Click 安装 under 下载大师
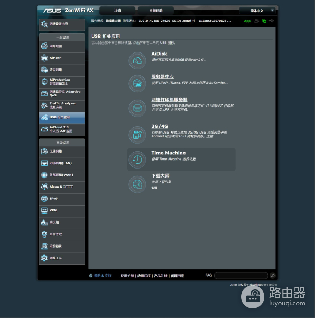This screenshot has width=315, height=318. [154, 188]
